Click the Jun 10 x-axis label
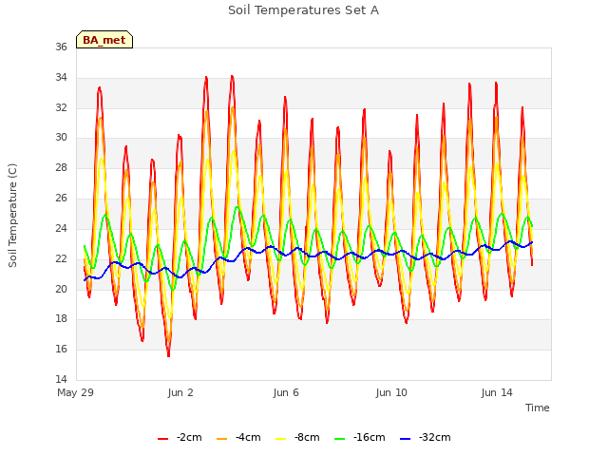The width and height of the screenshot is (608, 456). [391, 392]
